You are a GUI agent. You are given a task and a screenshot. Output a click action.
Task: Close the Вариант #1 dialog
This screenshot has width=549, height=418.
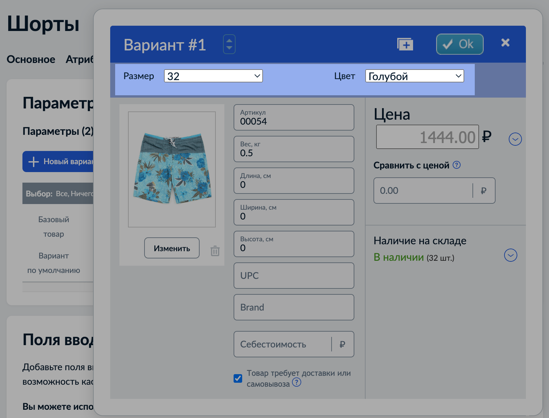505,43
